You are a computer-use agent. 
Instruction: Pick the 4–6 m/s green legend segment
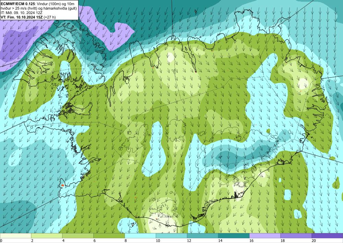coord(78,235)
